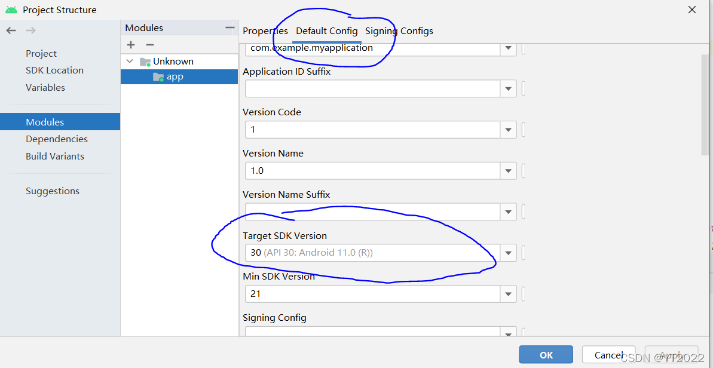Add a new module with plus icon
This screenshot has height=368, width=713.
click(x=131, y=45)
